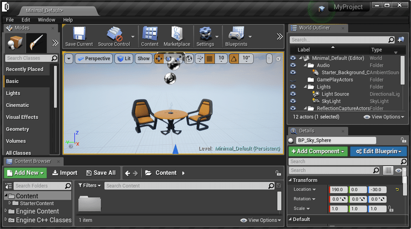
Task: Click the Add New button
Action: point(25,173)
